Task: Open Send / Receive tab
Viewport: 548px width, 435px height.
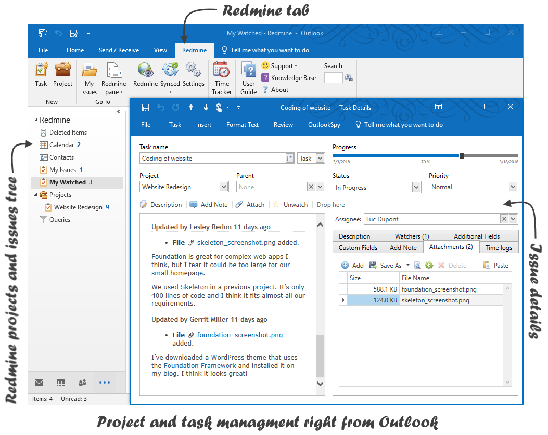Action: [119, 50]
